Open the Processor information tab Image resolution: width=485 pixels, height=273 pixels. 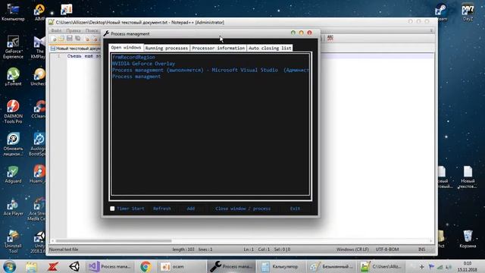[x=218, y=48]
